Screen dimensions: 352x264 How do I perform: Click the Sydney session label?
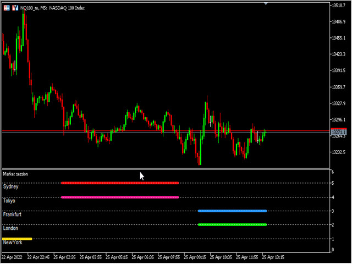click(x=11, y=187)
